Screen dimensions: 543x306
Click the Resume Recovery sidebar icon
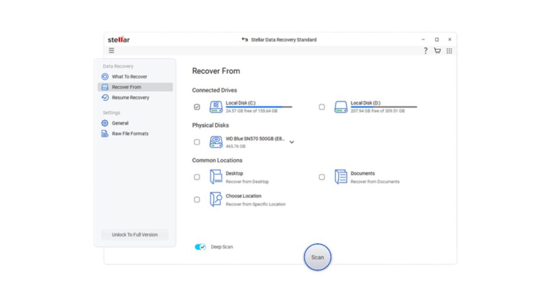(105, 98)
